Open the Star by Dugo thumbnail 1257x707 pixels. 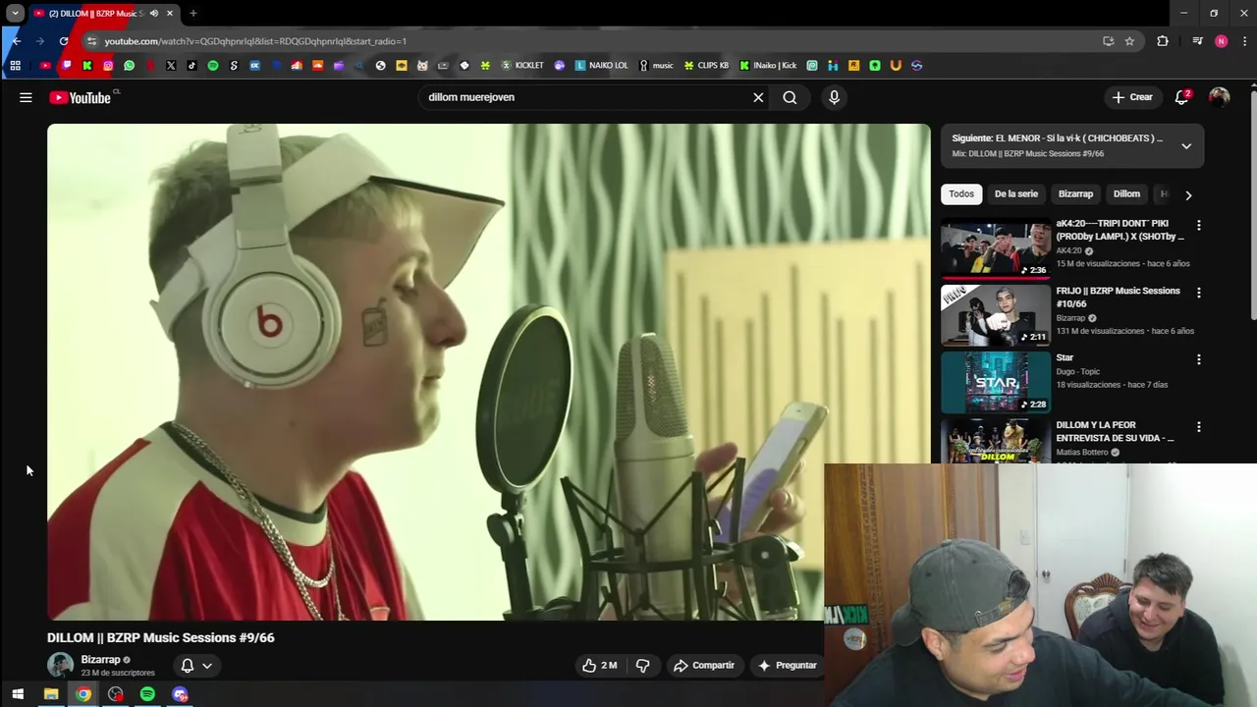996,383
